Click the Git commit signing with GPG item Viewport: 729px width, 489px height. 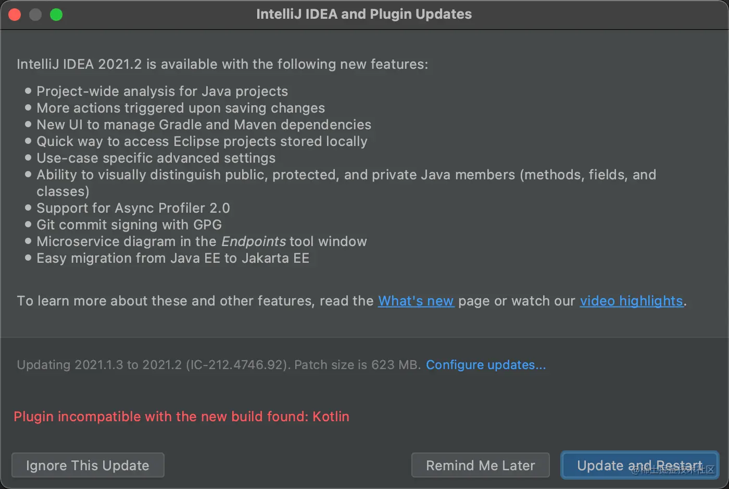(129, 225)
